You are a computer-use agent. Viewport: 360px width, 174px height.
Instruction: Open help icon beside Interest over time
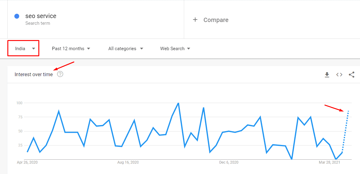60,74
